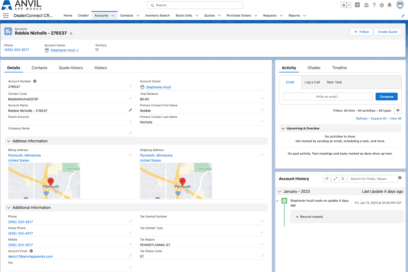Go to the Home nav item
408x272 pixels.
[68, 16]
